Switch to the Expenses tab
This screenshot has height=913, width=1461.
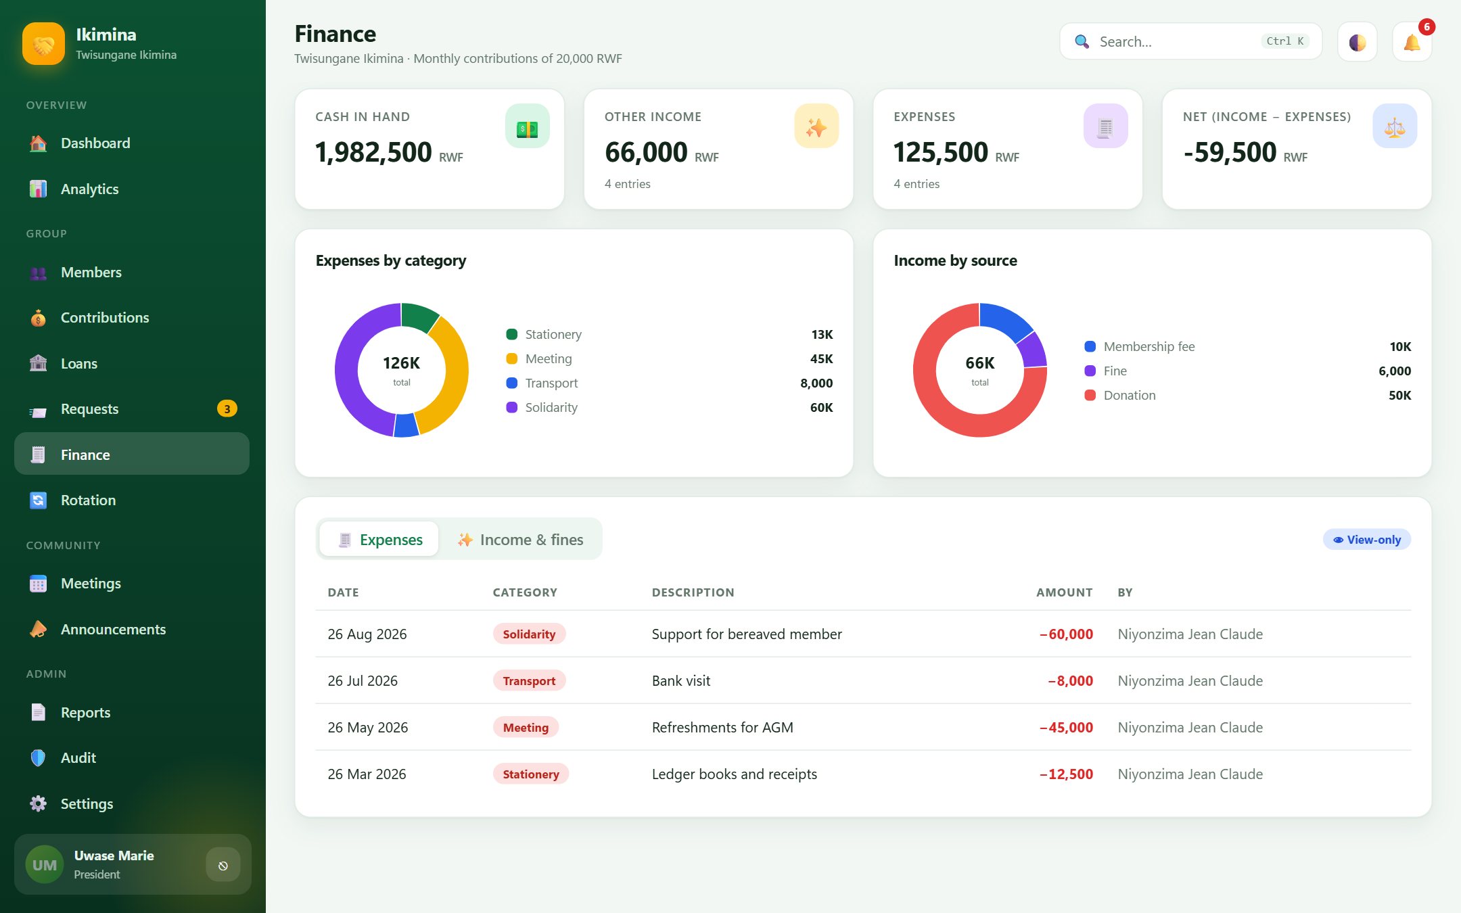379,539
